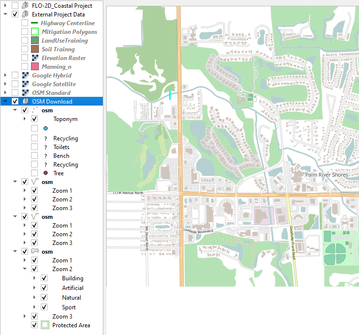Image resolution: width=359 pixels, height=335 pixels.
Task: Click the LandUseTraining green color swatch
Action: click(34, 41)
